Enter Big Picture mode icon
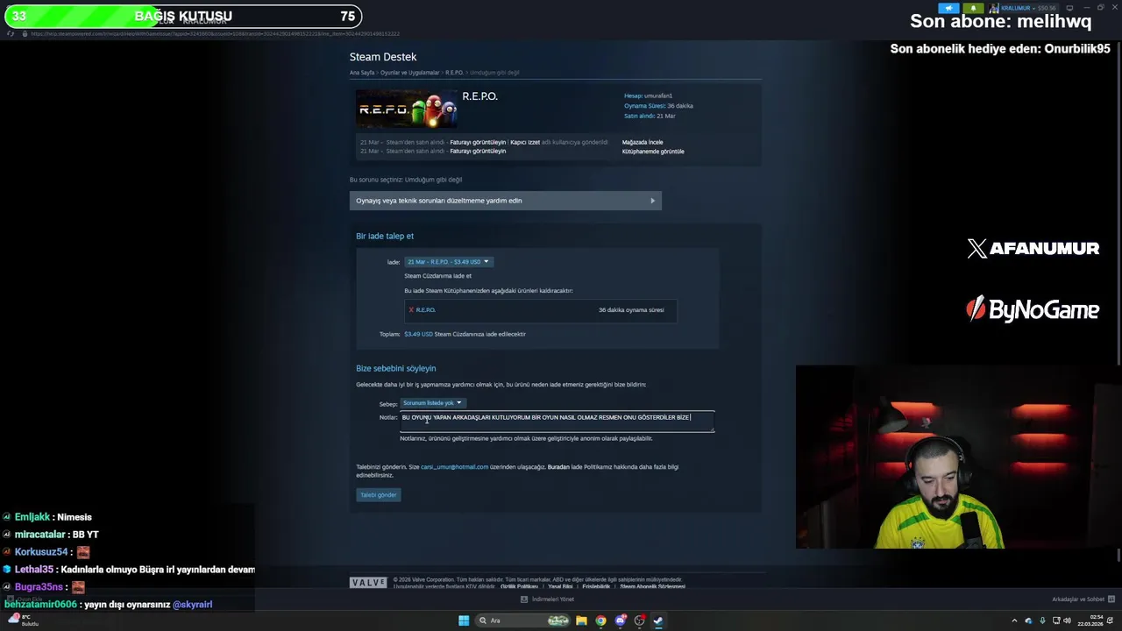Screen dimensions: 1122x631 pyautogui.click(x=1069, y=8)
